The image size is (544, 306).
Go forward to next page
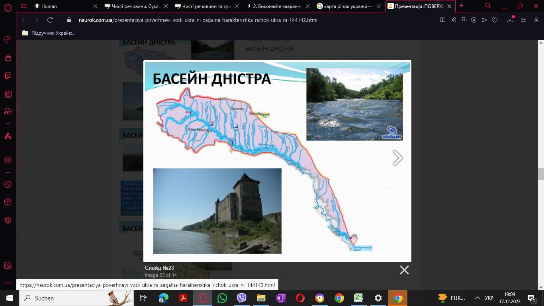(37, 20)
